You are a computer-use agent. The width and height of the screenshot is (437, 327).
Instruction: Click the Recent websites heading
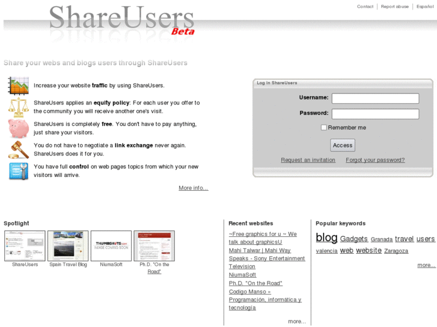click(x=251, y=223)
